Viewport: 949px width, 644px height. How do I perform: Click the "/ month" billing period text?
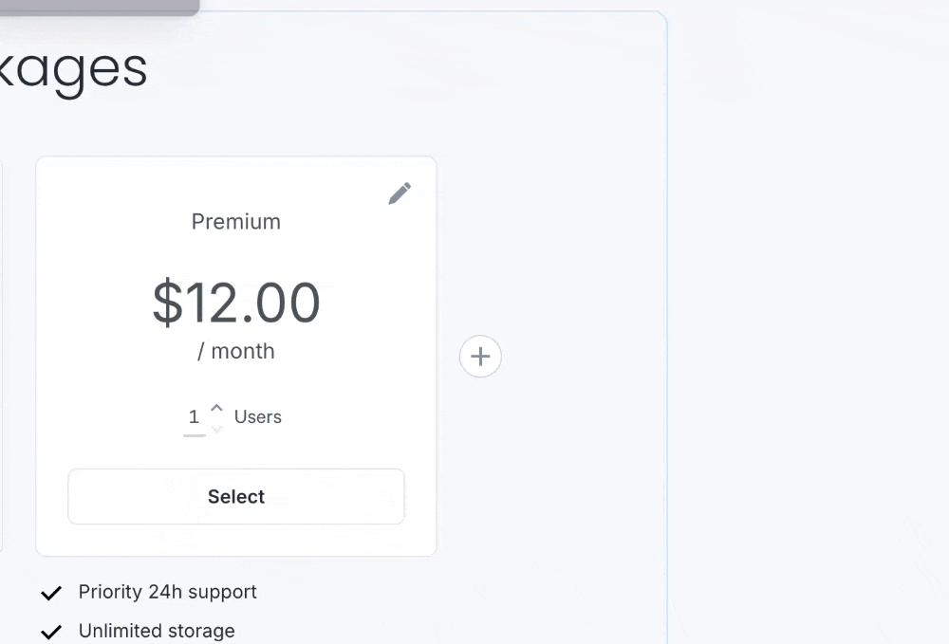(x=236, y=351)
